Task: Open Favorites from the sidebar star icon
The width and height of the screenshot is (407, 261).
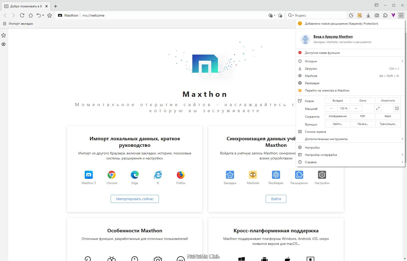Action: pos(4,35)
